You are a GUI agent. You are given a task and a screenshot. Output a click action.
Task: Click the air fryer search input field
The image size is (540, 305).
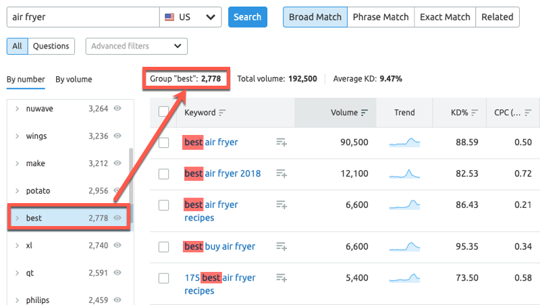click(82, 17)
